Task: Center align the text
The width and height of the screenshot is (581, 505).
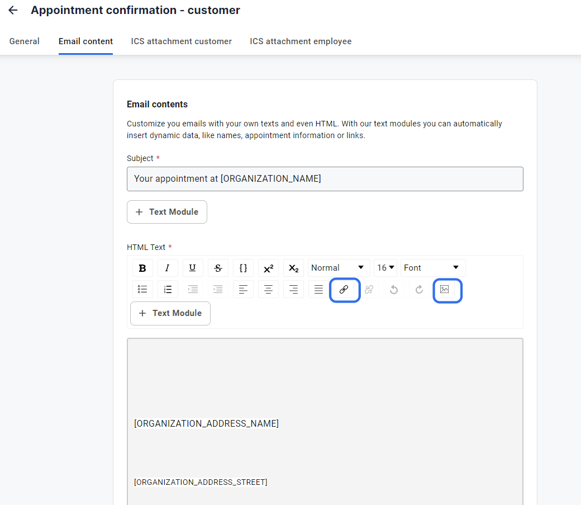Action: pos(268,290)
